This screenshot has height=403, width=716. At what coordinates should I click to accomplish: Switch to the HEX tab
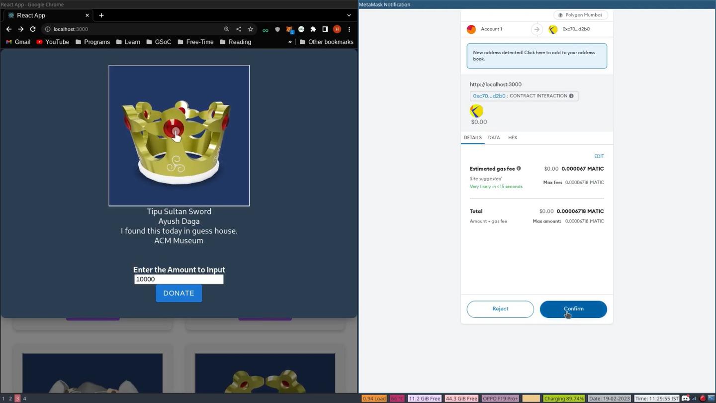[x=513, y=138]
